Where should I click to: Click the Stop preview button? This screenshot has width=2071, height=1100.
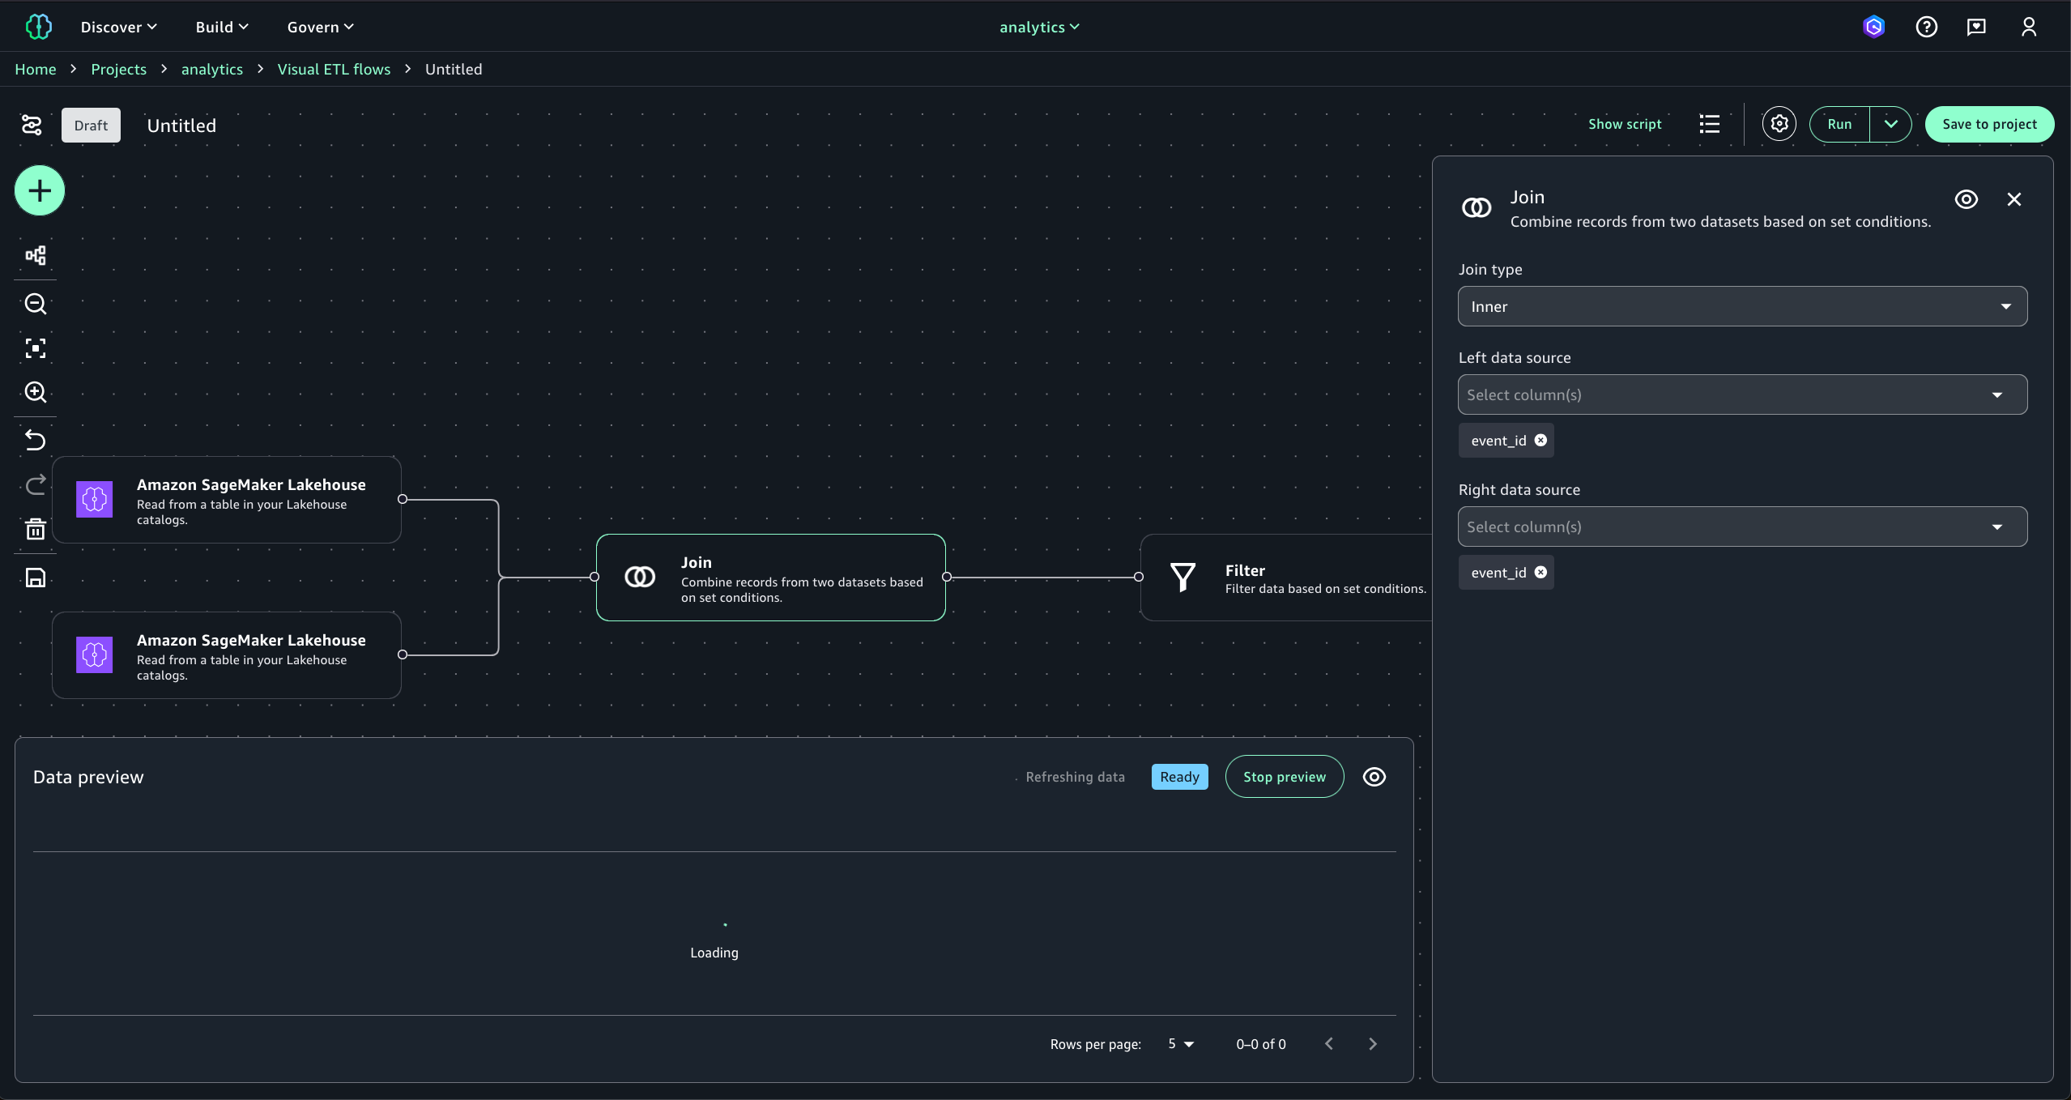tap(1284, 777)
